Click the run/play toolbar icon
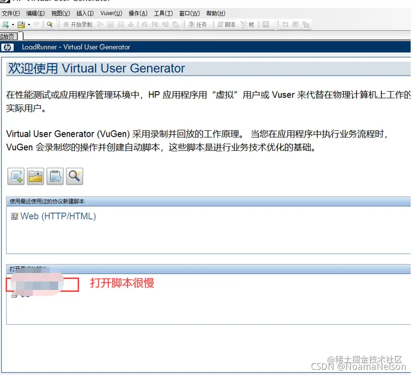Viewport: 413px width, 375px height. [100, 25]
